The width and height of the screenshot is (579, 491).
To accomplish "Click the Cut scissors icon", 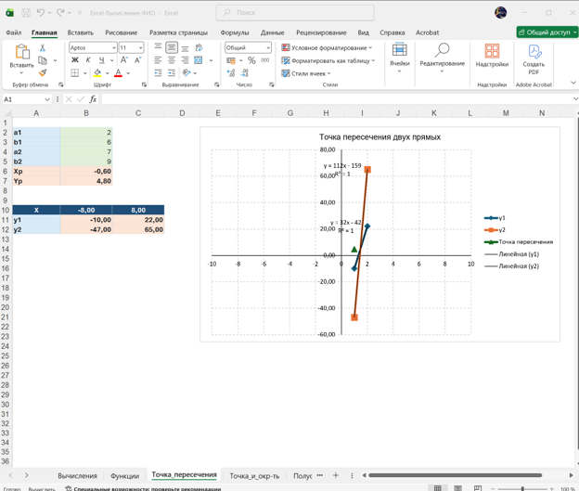I will coord(43,47).
